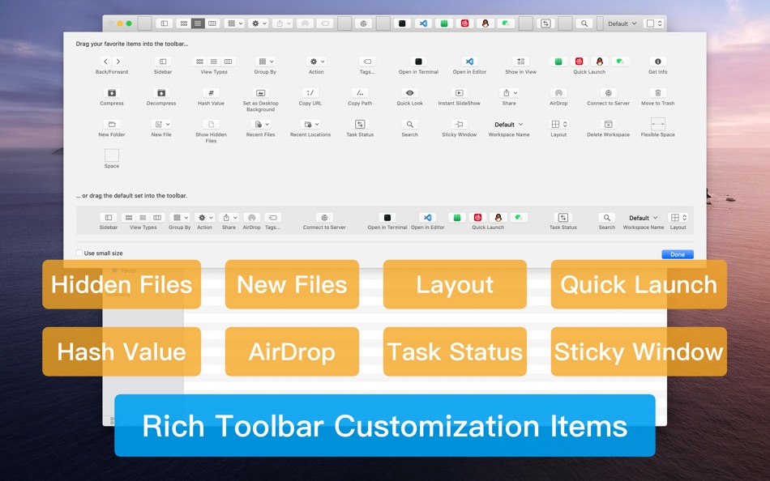Viewport: 770px width, 481px height.
Task: Choose the New Folder palette icon
Action: pos(112,124)
